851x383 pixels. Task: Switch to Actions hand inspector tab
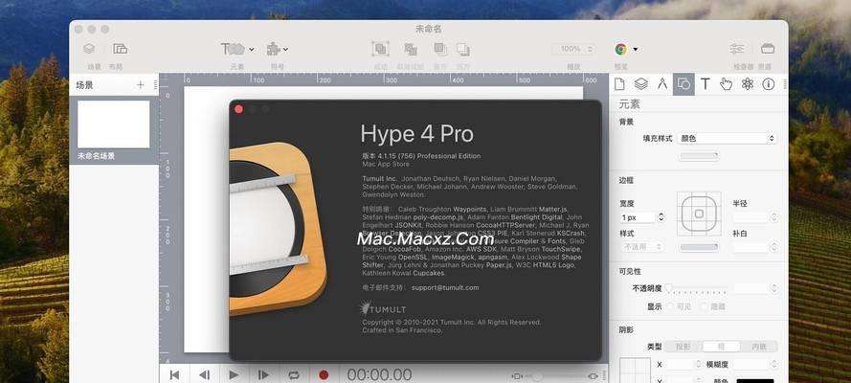(727, 84)
